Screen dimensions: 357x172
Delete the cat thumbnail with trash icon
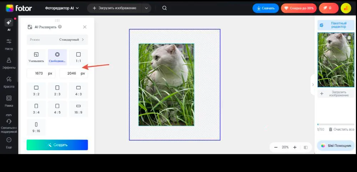(349, 38)
